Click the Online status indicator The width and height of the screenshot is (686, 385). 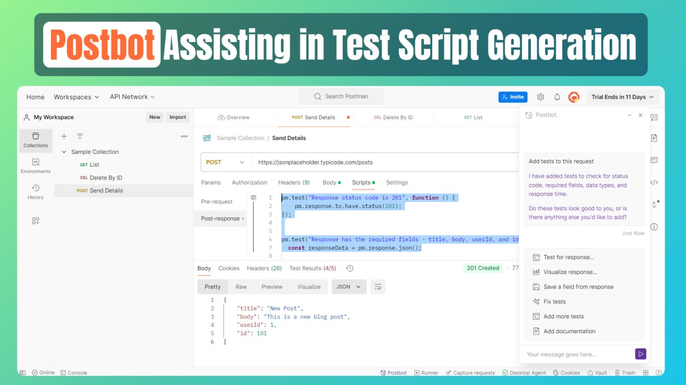click(43, 373)
